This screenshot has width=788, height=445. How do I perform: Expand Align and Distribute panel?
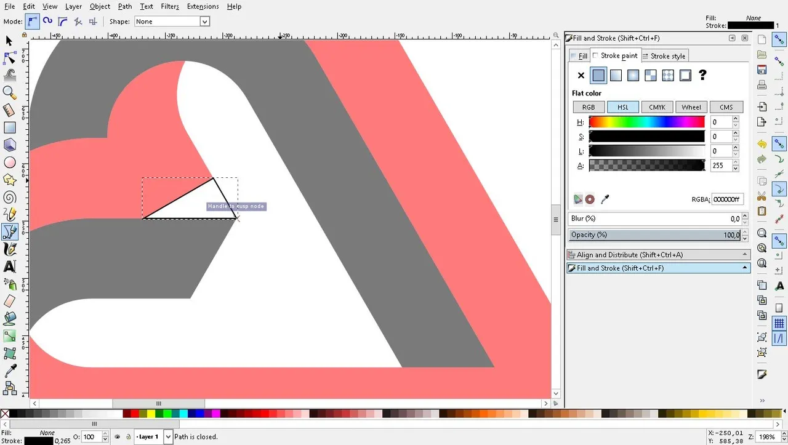tap(657, 255)
